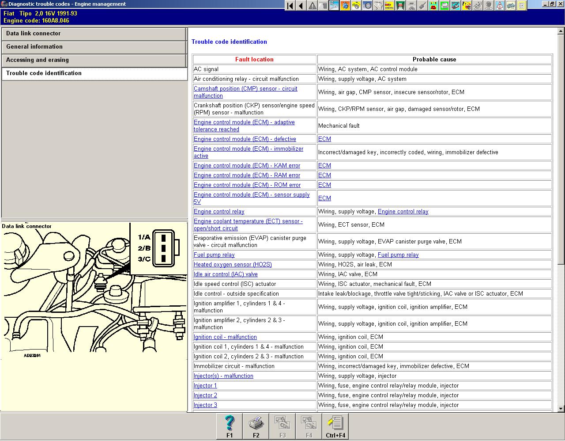Select the Trouble code identification section
565x441 pixels.
click(94, 74)
